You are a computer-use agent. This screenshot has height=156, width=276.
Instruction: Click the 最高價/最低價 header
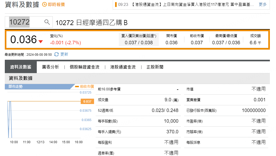pos(226,36)
